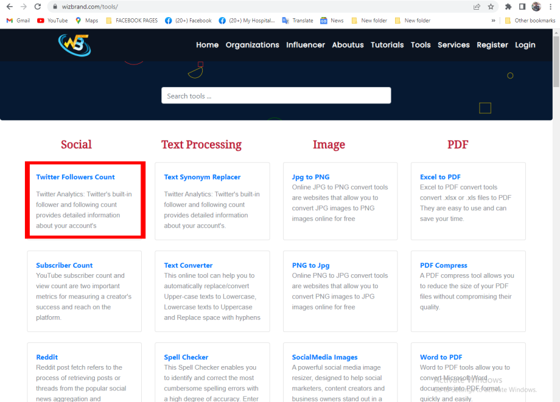Click the Login link

tap(525, 44)
